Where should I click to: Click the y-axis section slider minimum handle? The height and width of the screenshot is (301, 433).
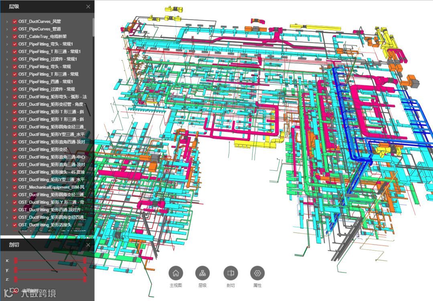point(16,270)
